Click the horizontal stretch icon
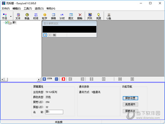165x124 pixels. point(104,79)
